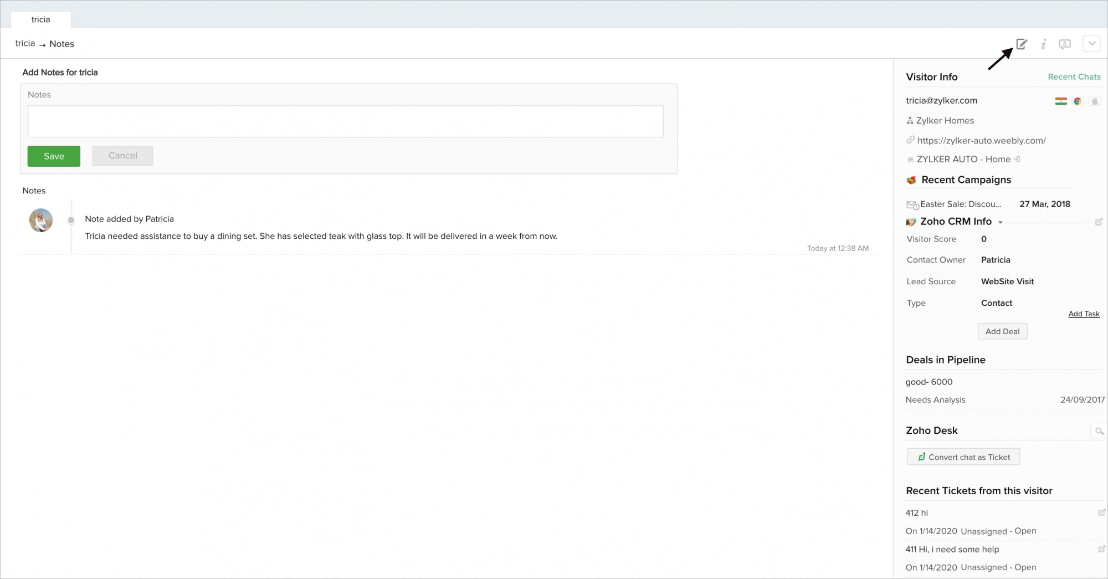Open ticket '412 hi'

[916, 513]
